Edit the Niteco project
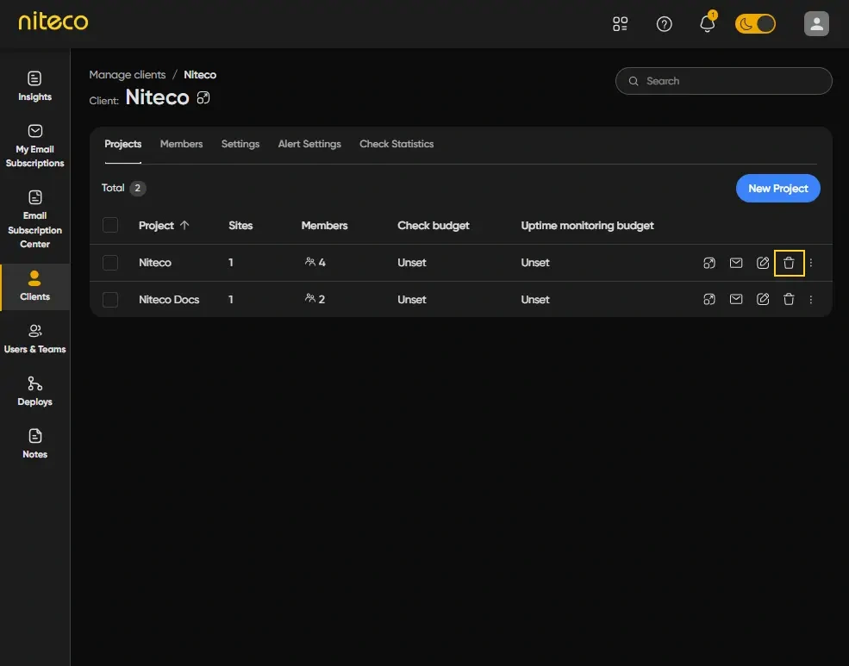Viewport: 849px width, 666px height. (x=762, y=263)
